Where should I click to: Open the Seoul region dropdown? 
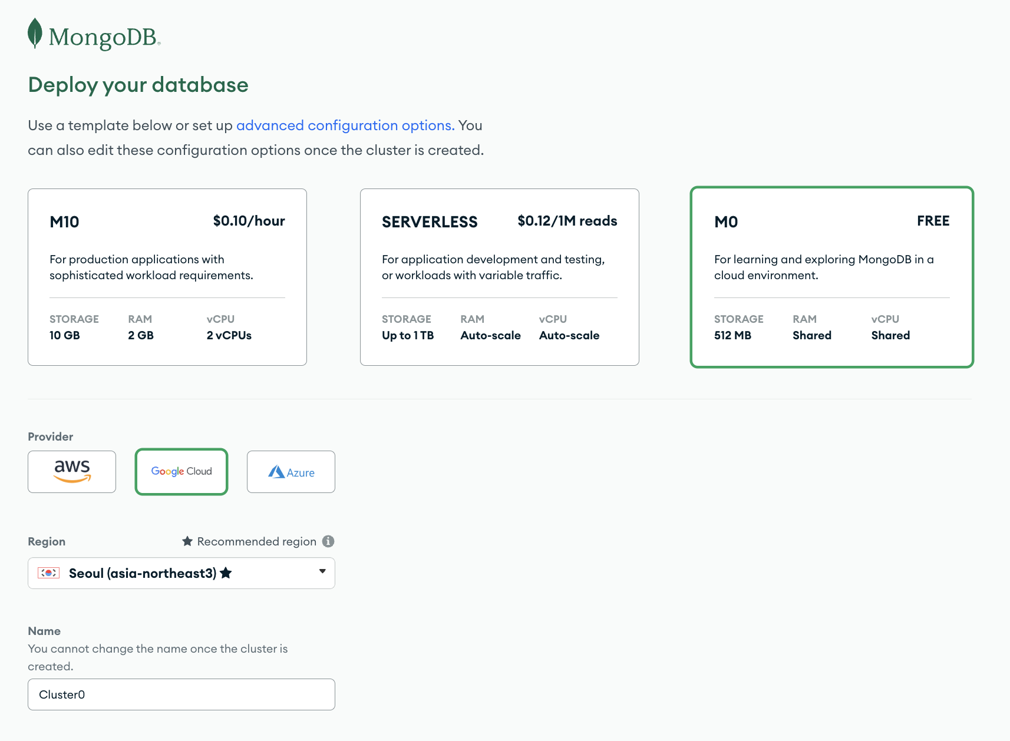point(181,573)
